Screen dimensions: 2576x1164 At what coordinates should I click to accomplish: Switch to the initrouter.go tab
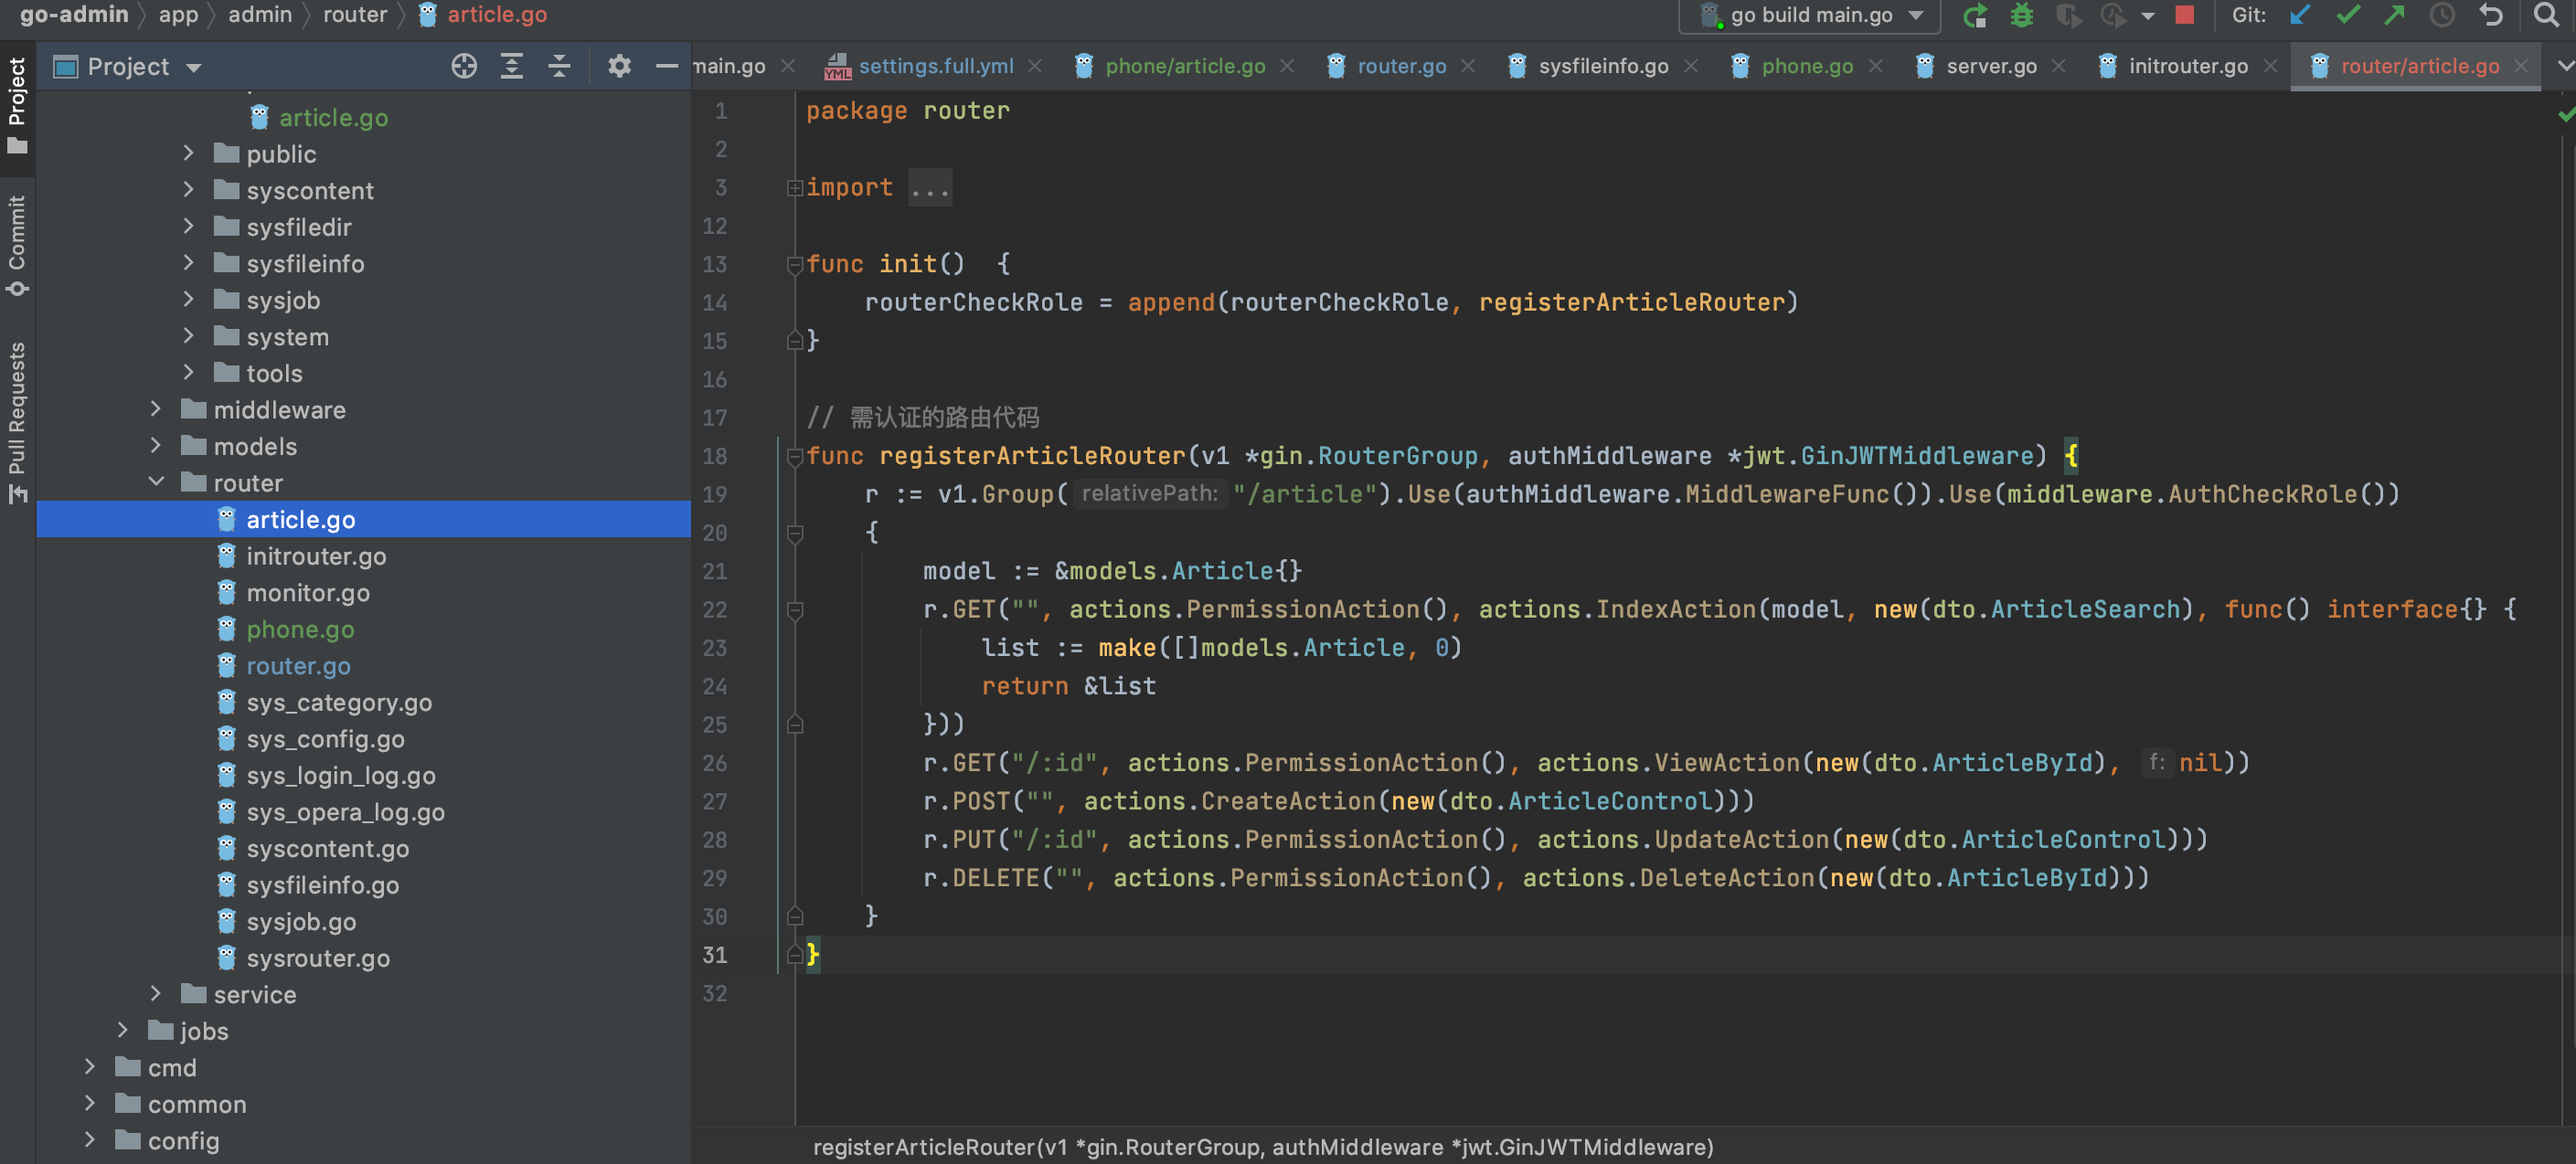point(2187,67)
